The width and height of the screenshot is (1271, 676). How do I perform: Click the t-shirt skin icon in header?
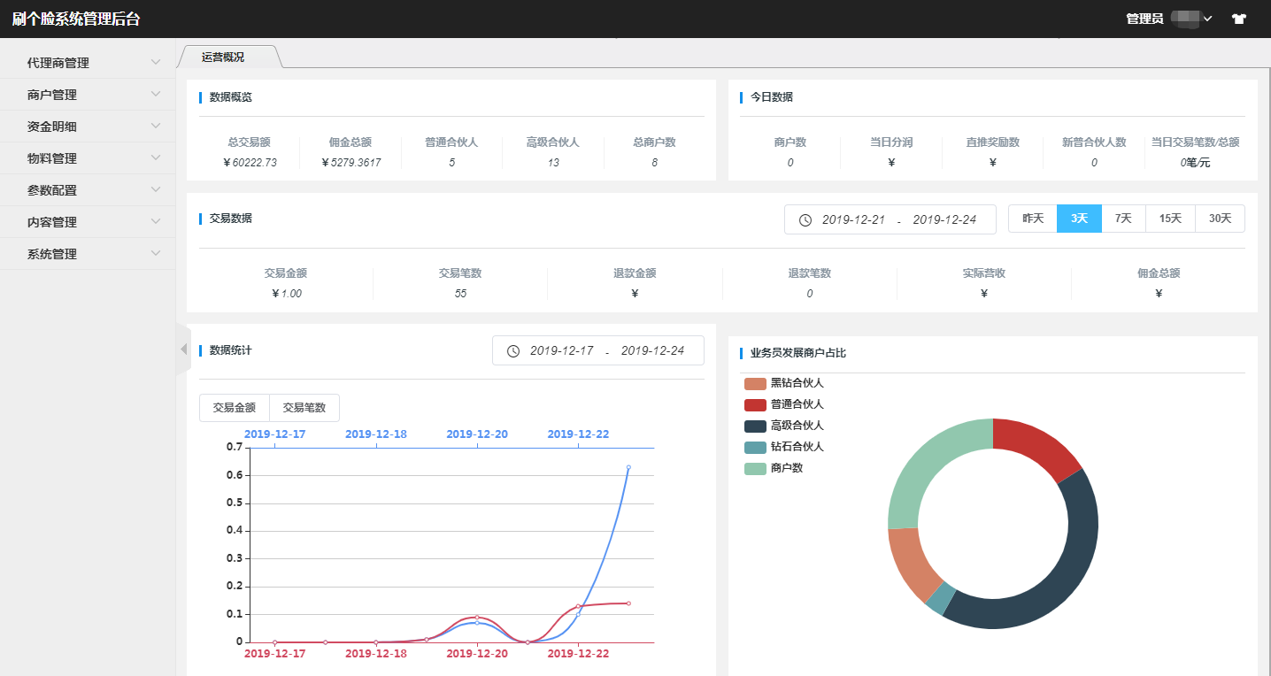1238,19
